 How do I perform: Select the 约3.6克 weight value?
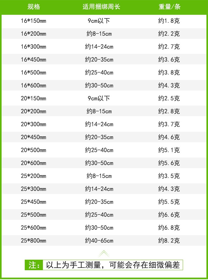click(x=169, y=60)
